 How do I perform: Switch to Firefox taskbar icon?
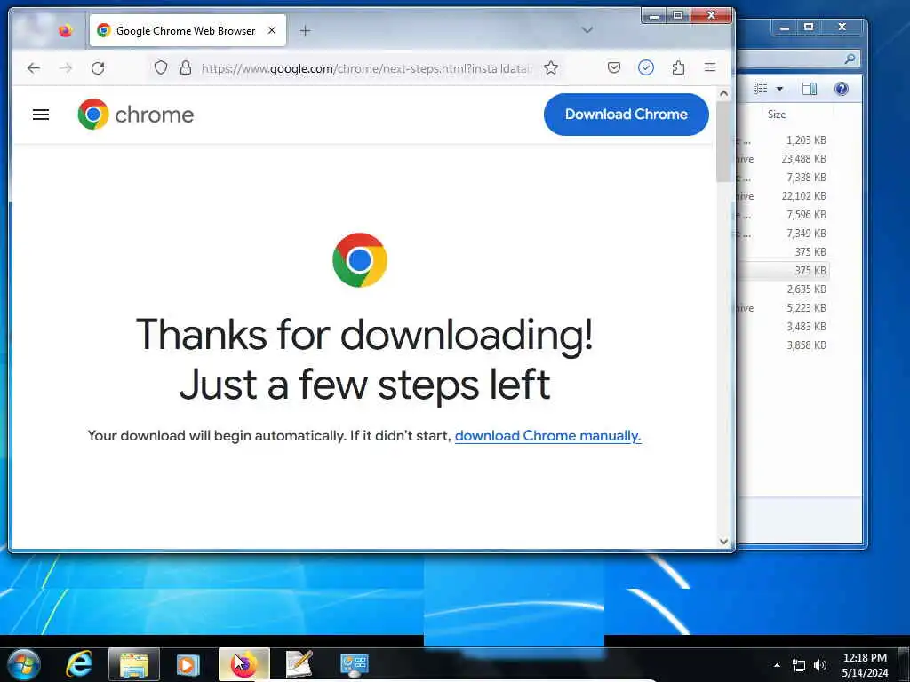[244, 664]
